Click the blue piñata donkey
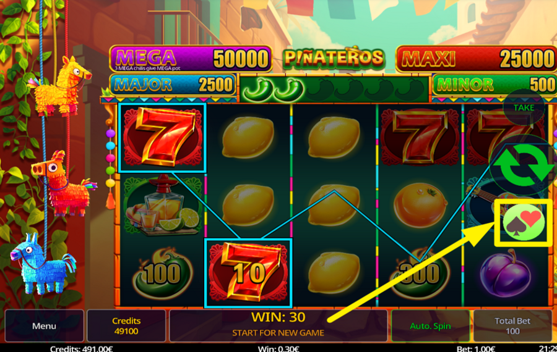557x352 pixels. [43, 264]
